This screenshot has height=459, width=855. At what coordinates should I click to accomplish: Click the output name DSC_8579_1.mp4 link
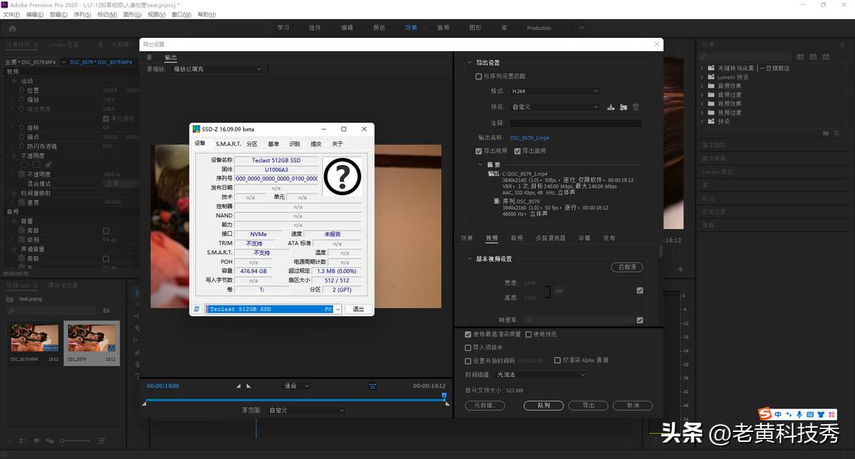point(529,137)
